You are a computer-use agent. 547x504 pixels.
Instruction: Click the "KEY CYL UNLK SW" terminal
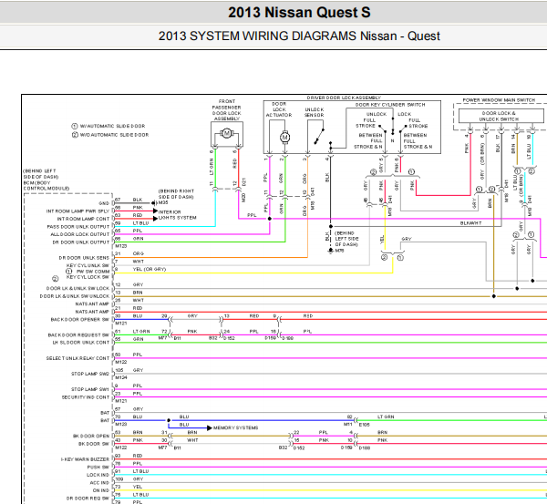coord(88,265)
